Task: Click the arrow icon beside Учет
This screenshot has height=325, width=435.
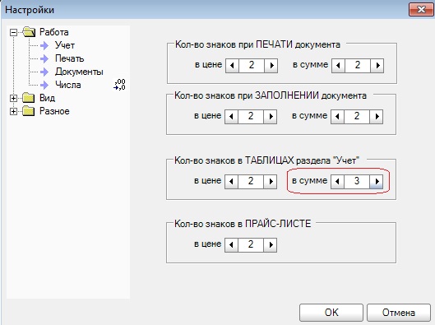Action: (44, 45)
